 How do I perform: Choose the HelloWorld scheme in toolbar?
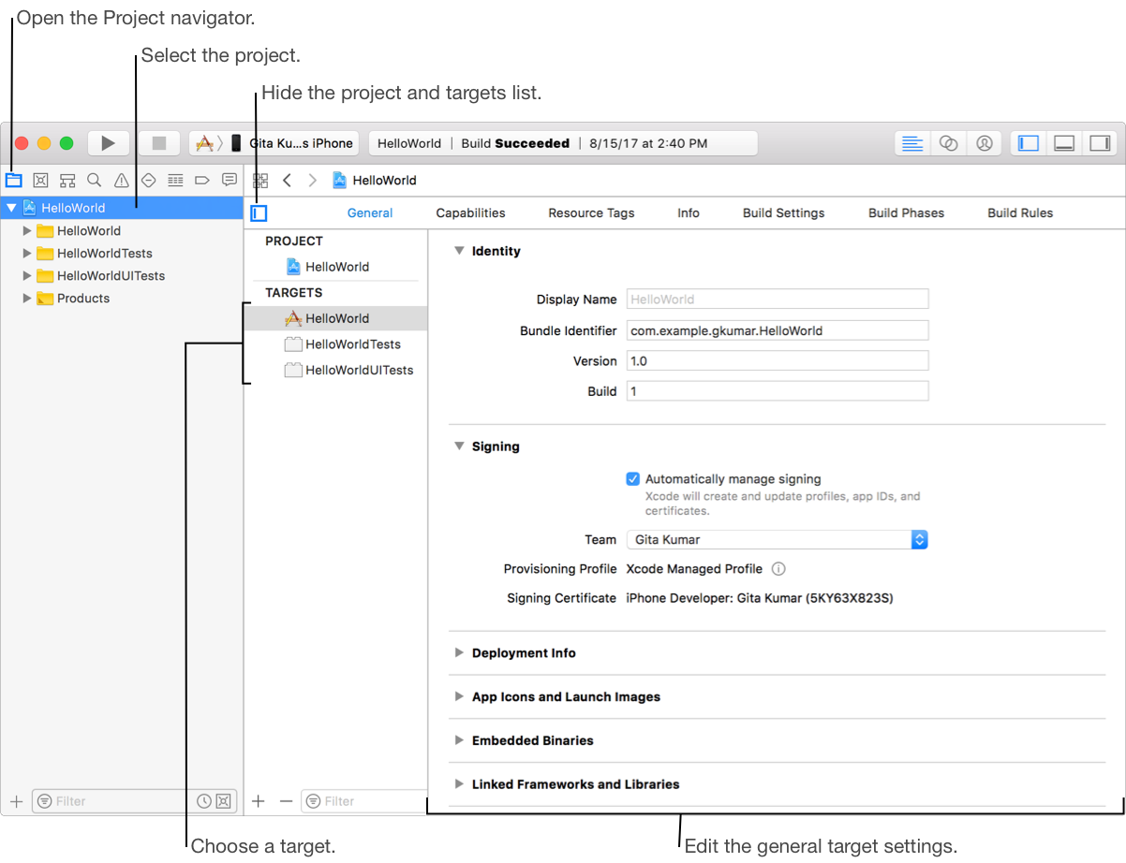pos(204,143)
